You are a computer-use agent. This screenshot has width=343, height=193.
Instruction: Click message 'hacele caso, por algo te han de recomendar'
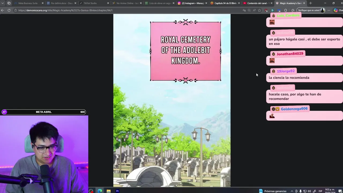tap(295, 96)
